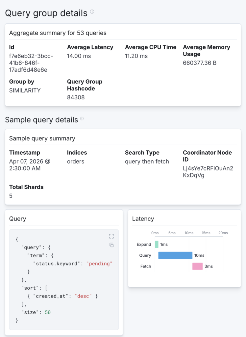Click the Timestamp value Apr 07, 2026
The height and width of the screenshot is (337, 246).
(30, 165)
